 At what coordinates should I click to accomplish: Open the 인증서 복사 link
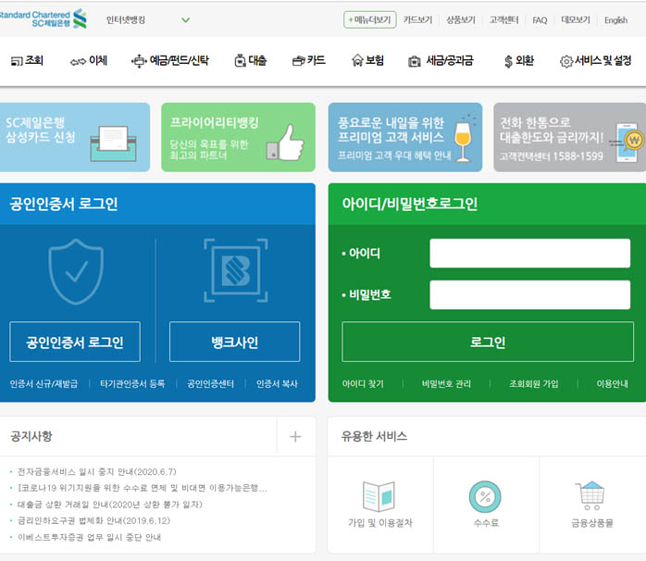(x=277, y=384)
